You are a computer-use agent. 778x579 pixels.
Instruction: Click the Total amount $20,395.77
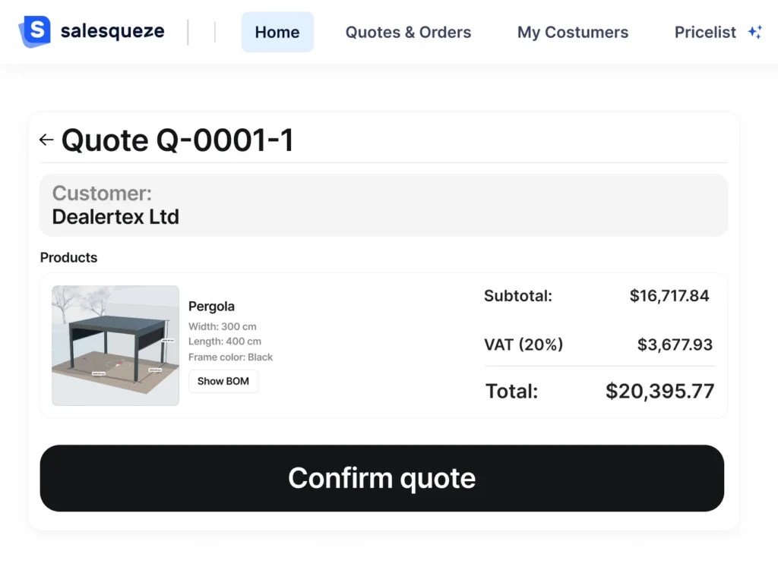click(x=659, y=392)
